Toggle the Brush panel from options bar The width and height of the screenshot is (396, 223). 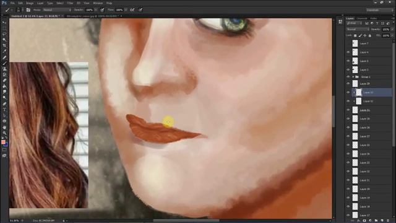[28, 10]
